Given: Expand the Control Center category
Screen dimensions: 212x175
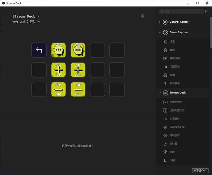Looking at the screenshot, I should point(160,22).
